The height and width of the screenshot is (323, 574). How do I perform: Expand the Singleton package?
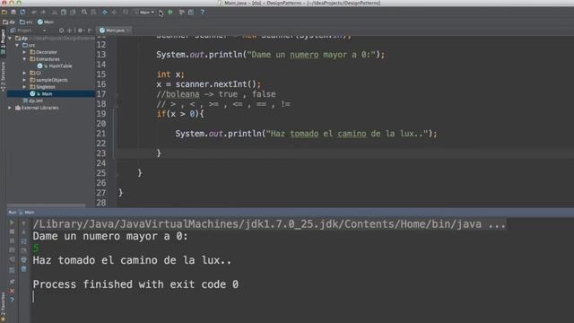click(x=24, y=87)
